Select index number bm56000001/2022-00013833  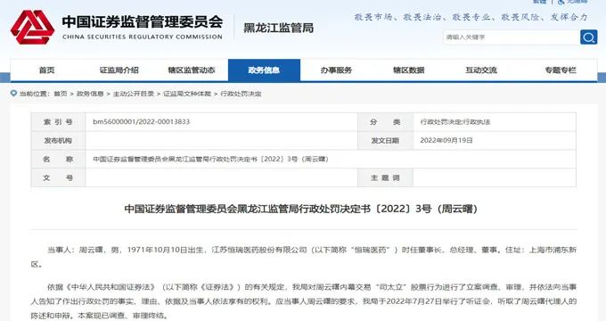tap(141, 121)
